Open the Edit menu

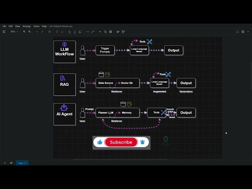pyautogui.click(x=11, y=26)
